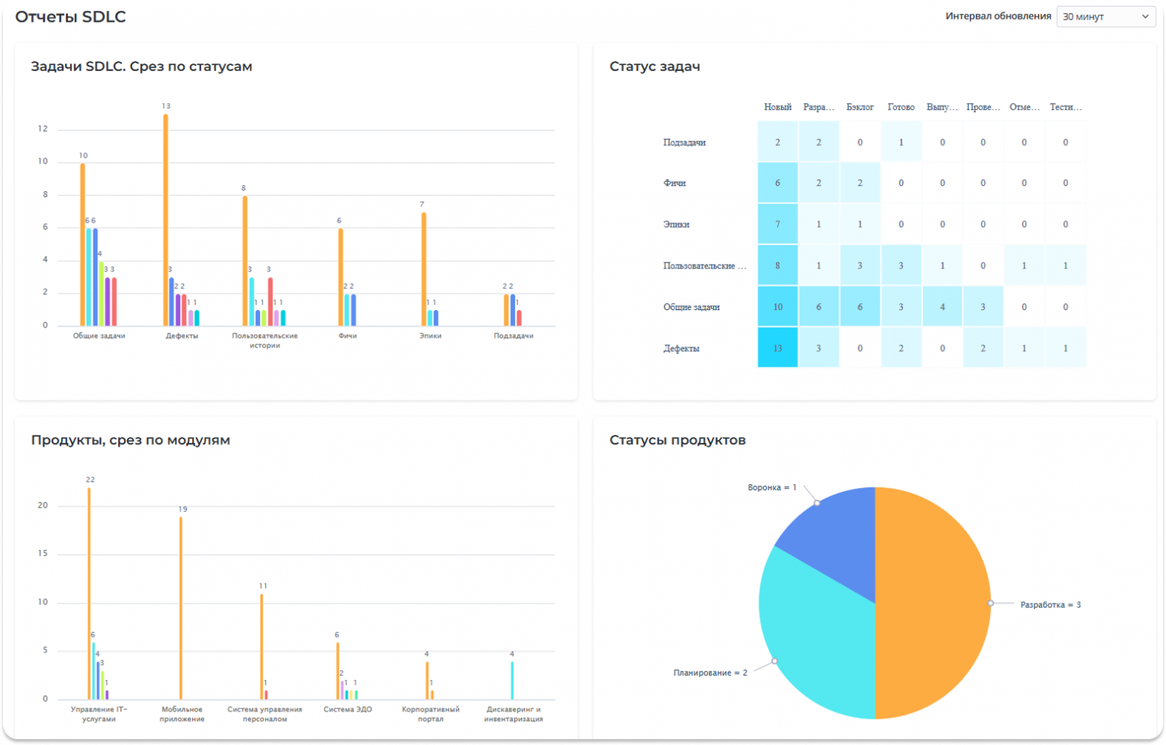Select the "Новый" column header in status matrix

(x=777, y=107)
